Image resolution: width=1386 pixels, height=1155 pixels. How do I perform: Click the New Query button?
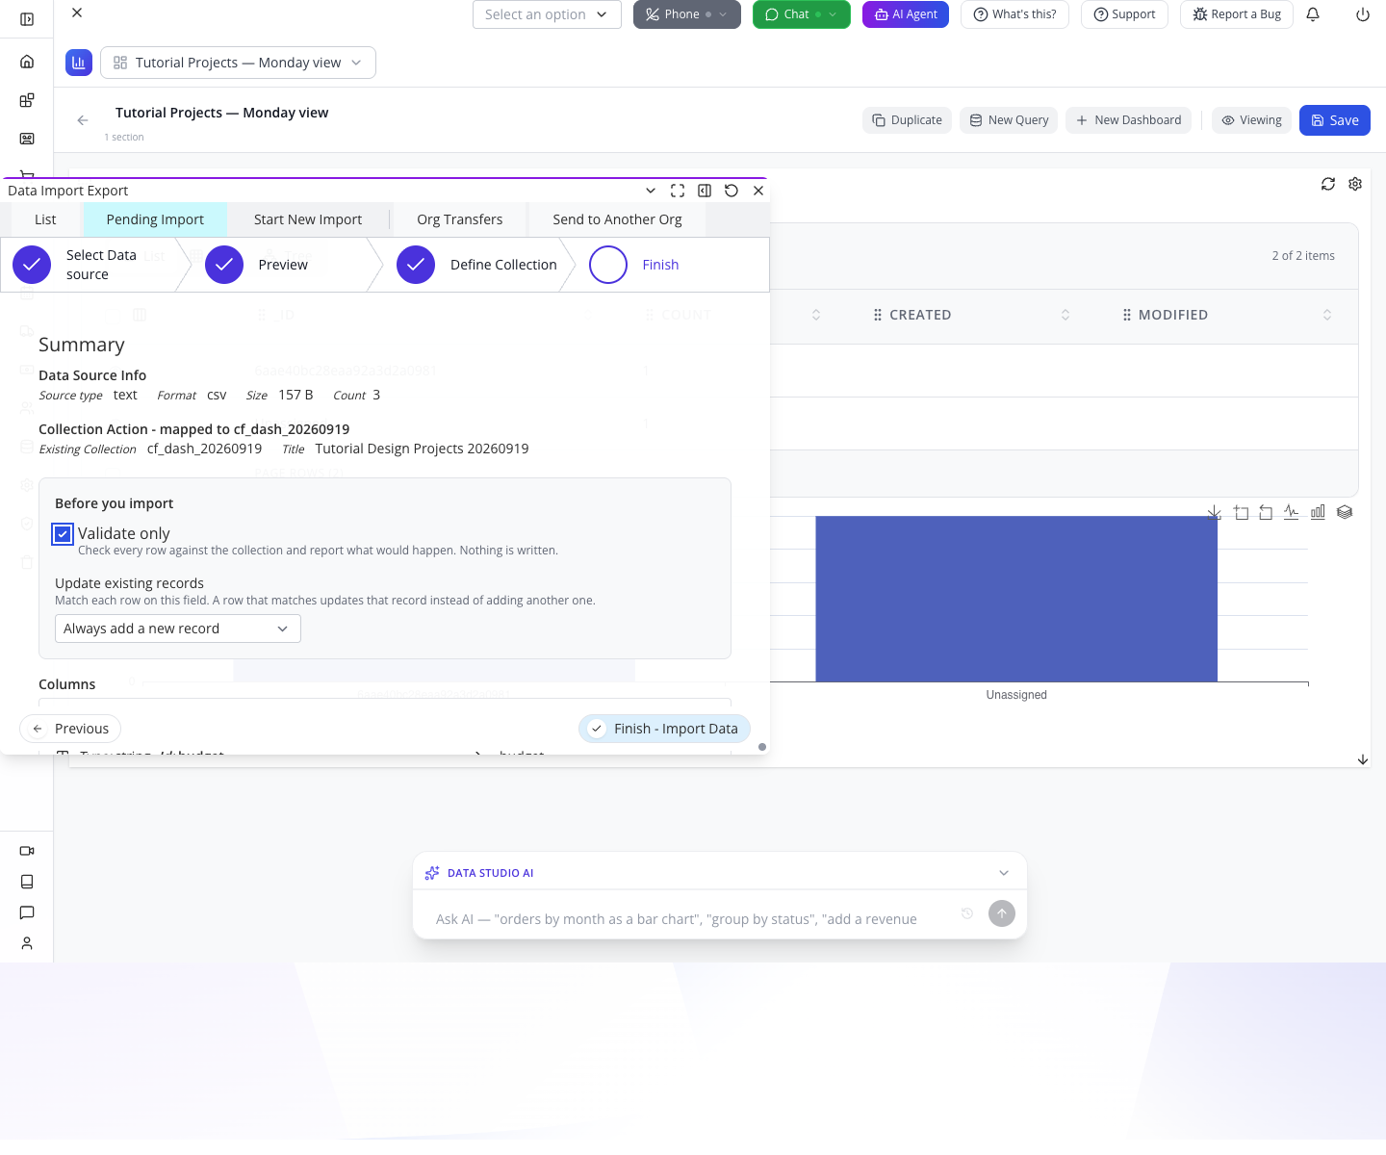[x=1009, y=120]
